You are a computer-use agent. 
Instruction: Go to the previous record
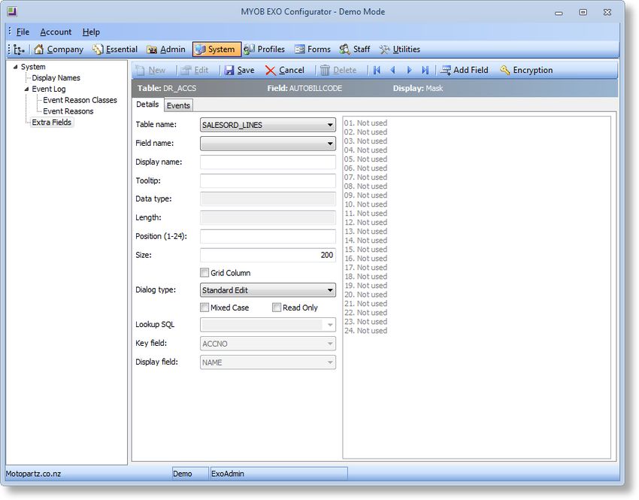(x=393, y=70)
